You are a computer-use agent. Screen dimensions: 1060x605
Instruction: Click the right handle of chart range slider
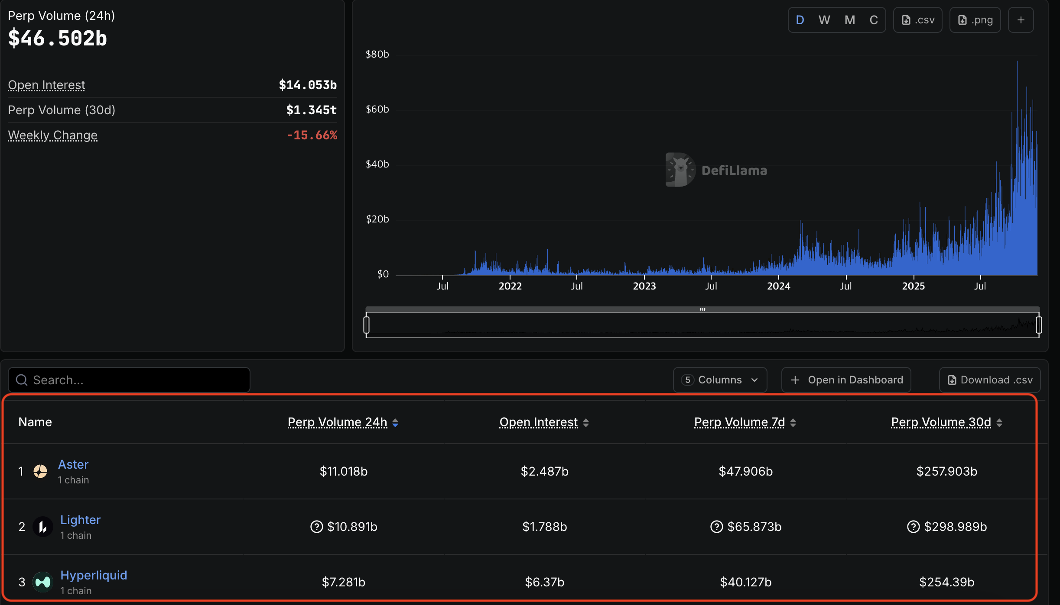1039,325
